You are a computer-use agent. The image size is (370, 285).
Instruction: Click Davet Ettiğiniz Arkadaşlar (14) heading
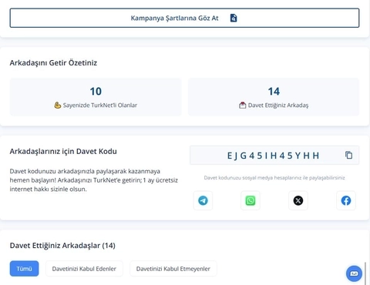click(62, 246)
